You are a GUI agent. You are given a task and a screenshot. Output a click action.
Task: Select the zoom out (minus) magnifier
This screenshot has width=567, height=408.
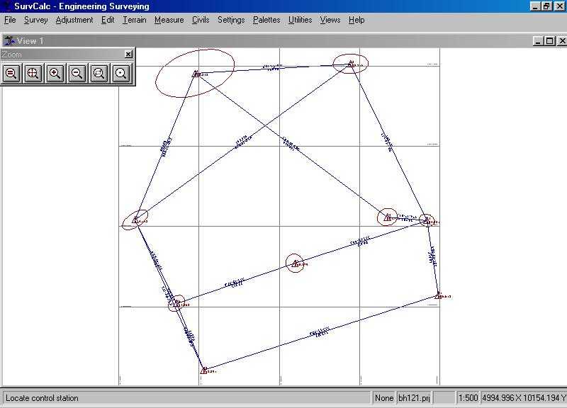point(77,74)
